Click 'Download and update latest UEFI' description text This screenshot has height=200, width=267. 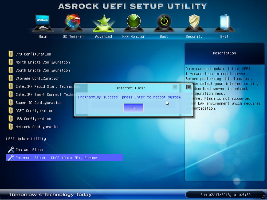pos(218,69)
